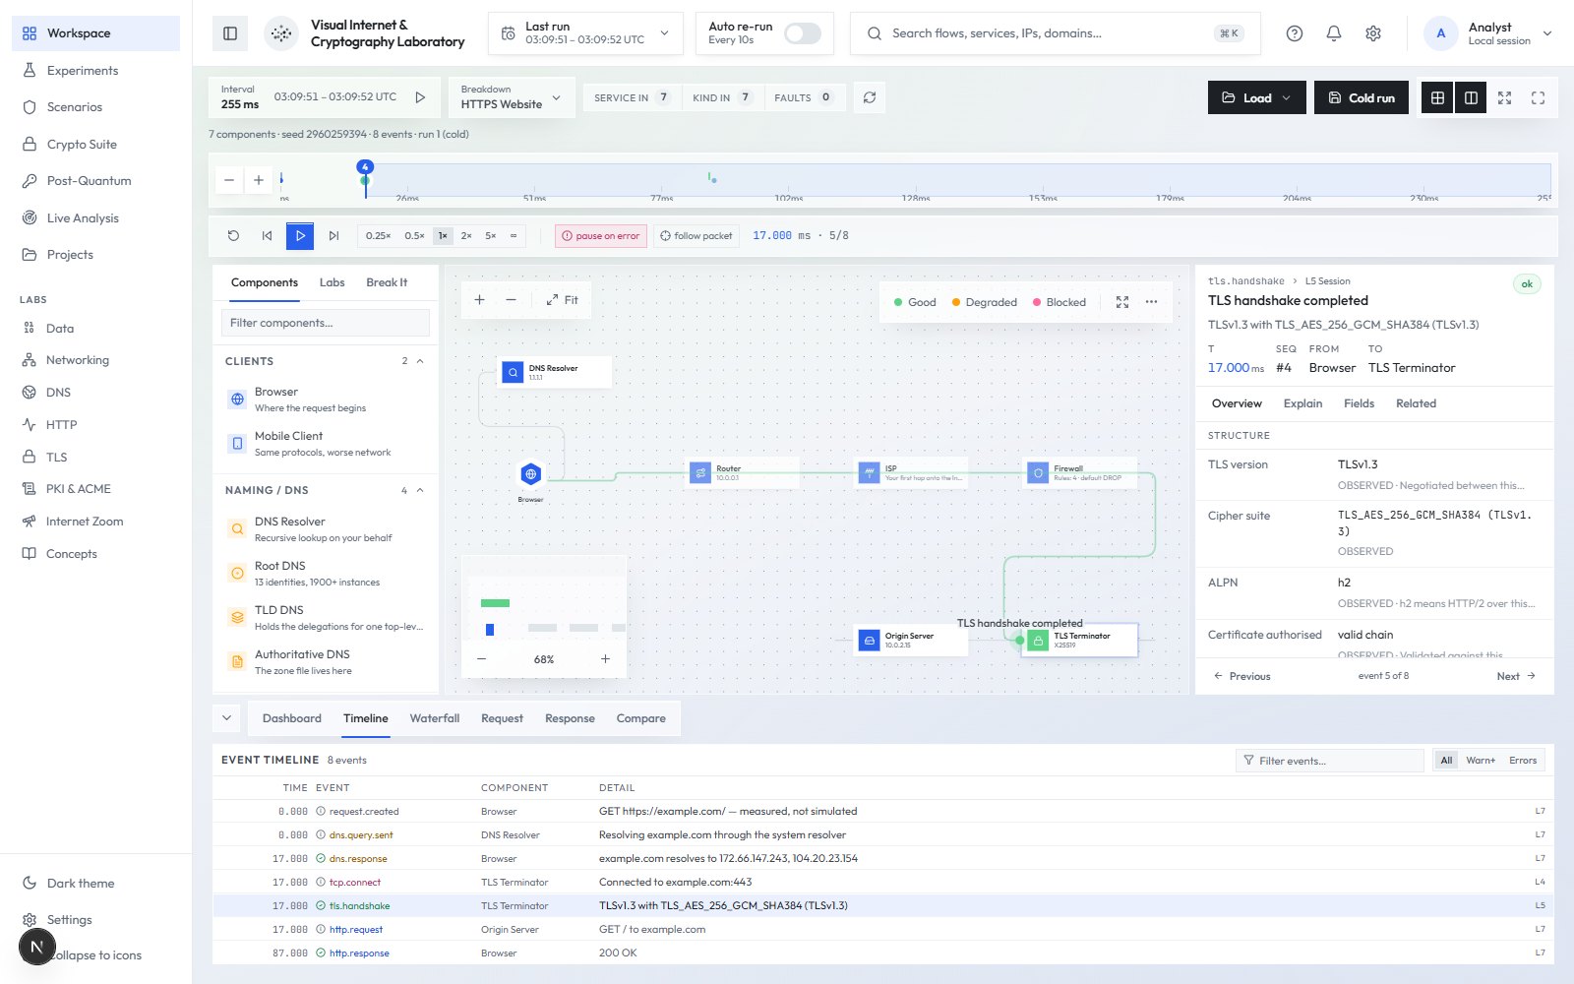Decrease minimap zoom with minus
1574x984 pixels.
482,659
